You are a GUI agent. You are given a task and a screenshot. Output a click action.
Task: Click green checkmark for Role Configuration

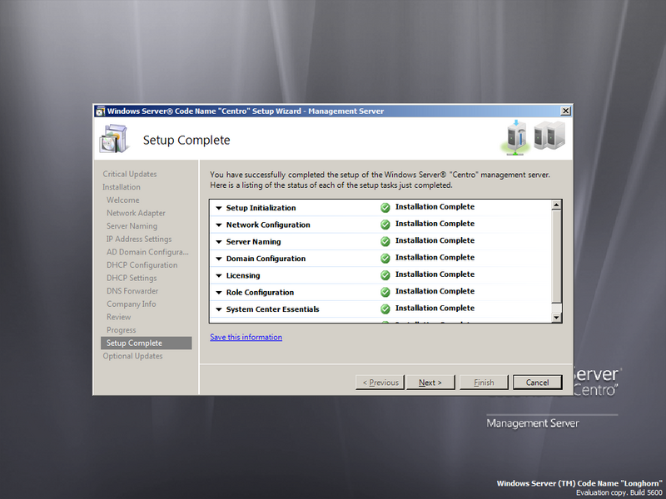(384, 292)
